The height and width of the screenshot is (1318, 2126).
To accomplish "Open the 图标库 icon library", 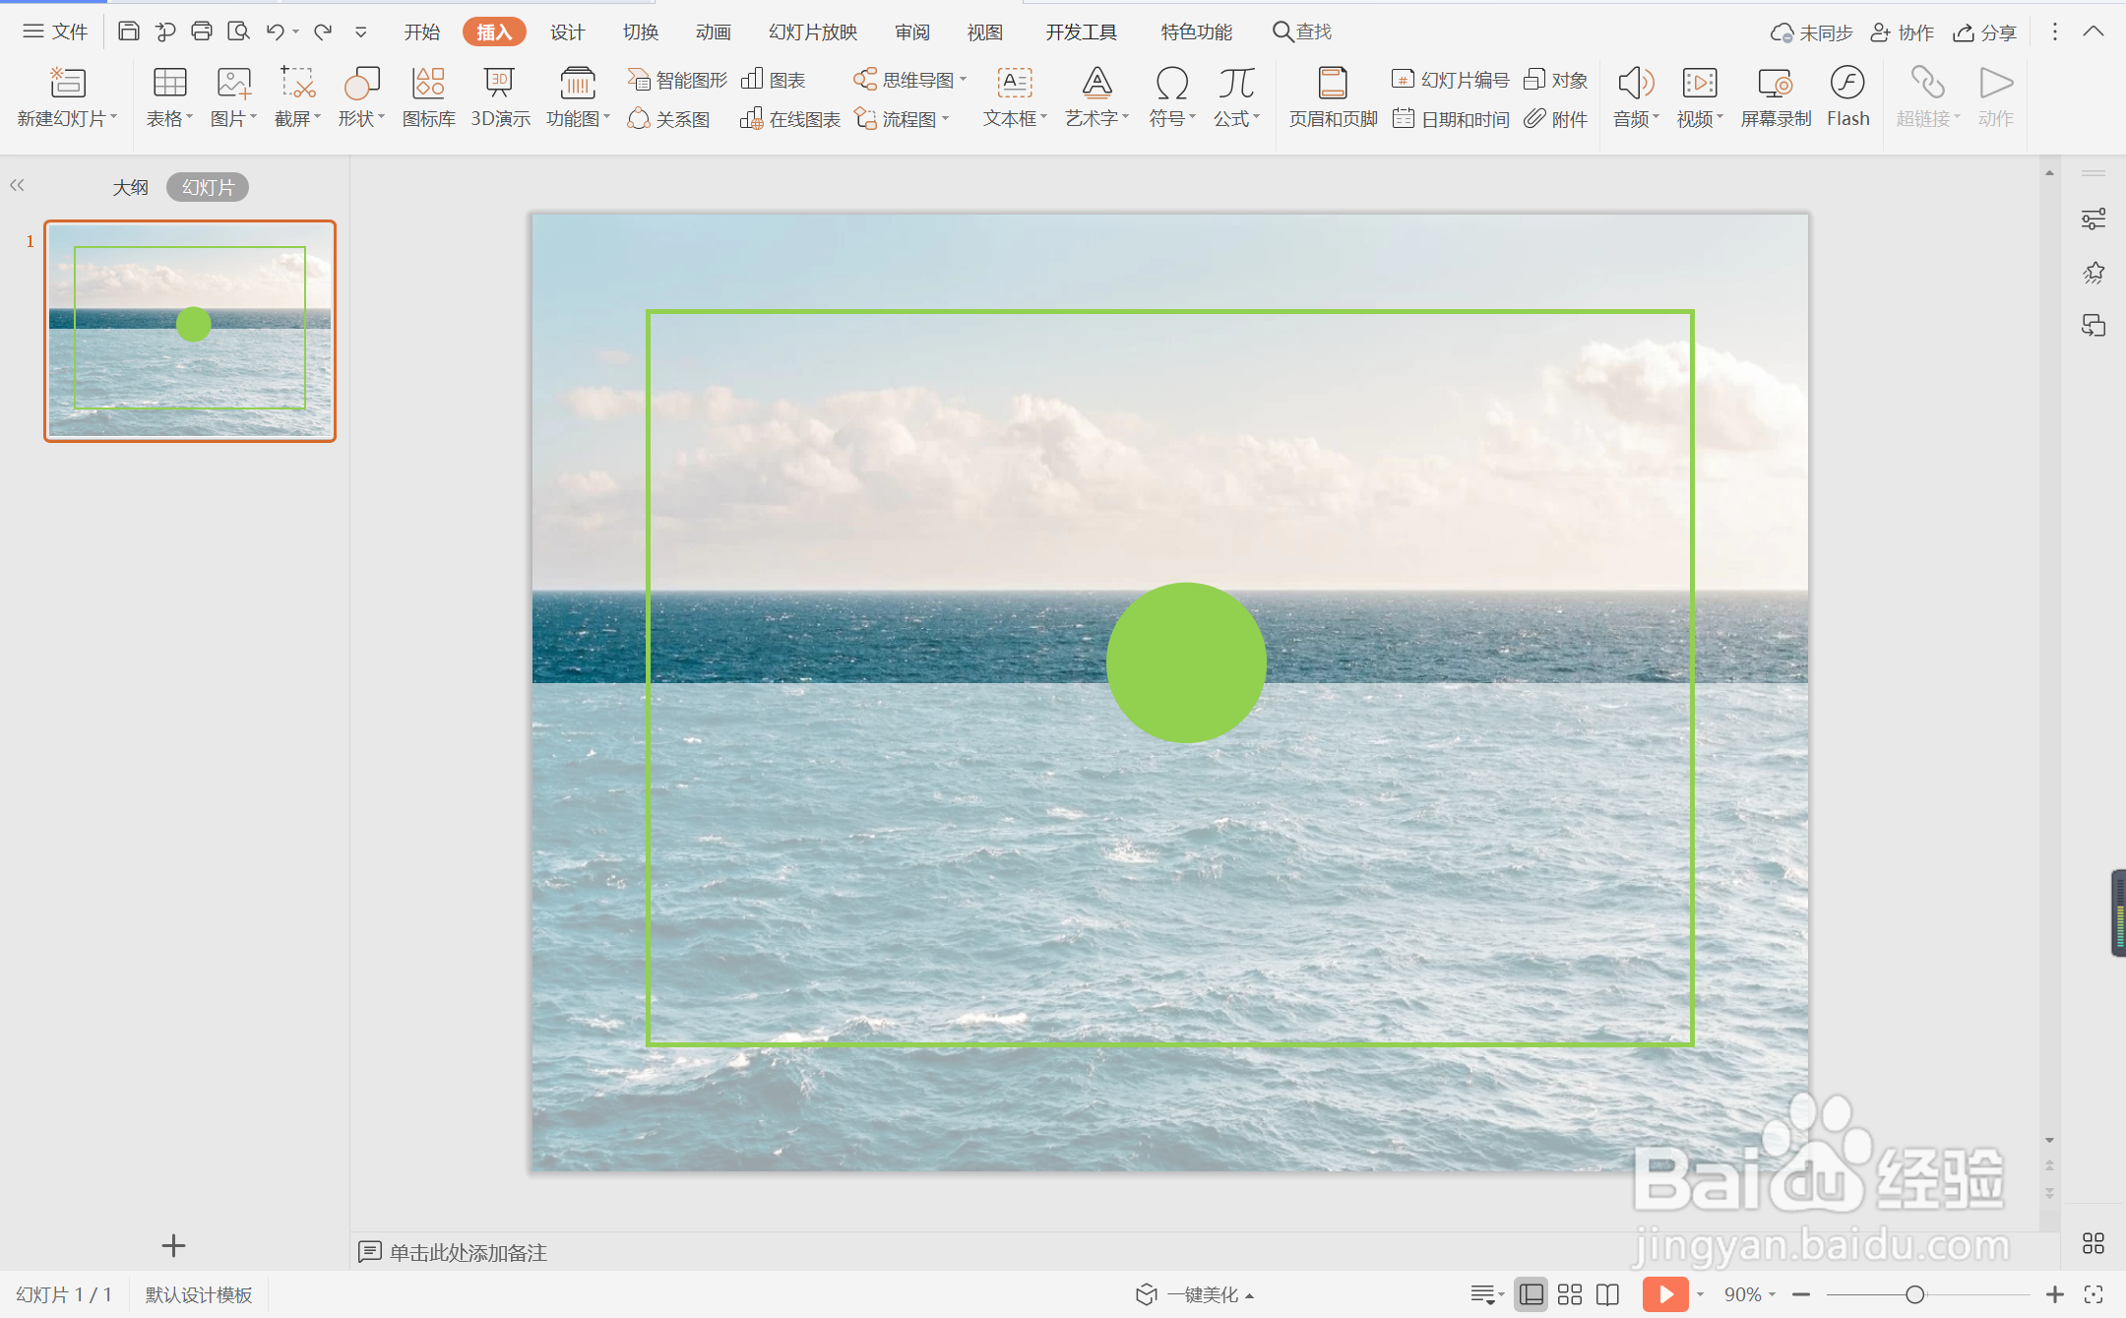I will pos(428,84).
